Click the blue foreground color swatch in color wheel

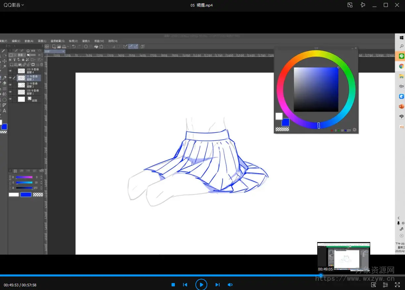(285, 122)
